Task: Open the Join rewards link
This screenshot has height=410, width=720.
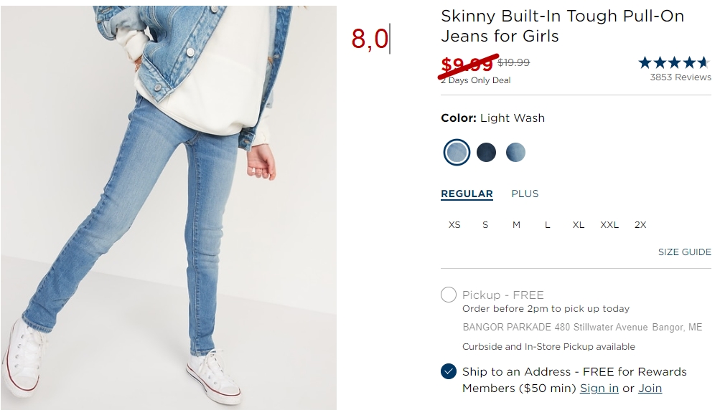Action: coord(650,388)
